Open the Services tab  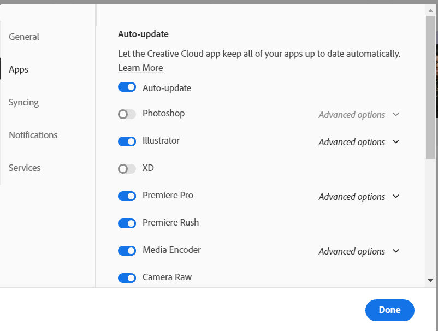pos(25,168)
